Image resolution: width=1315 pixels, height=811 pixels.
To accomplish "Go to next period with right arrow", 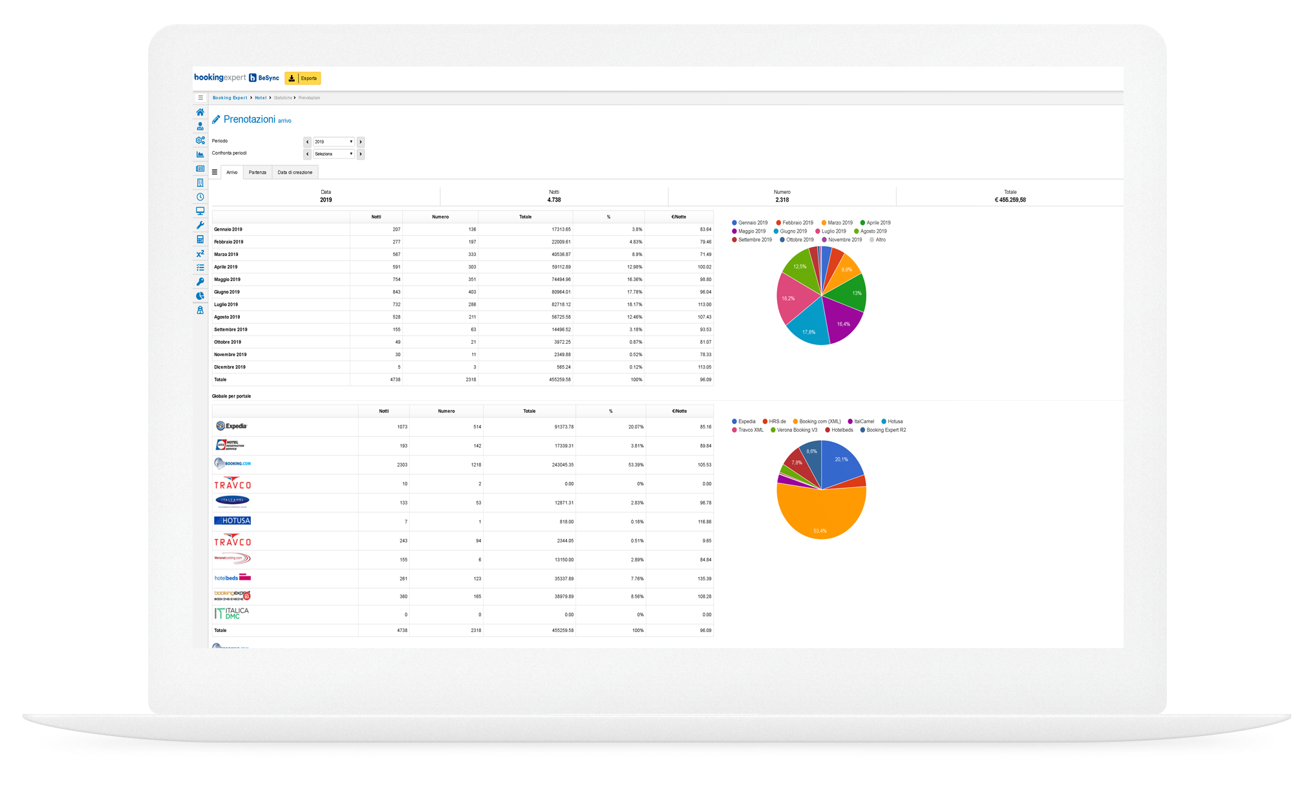I will 361,142.
